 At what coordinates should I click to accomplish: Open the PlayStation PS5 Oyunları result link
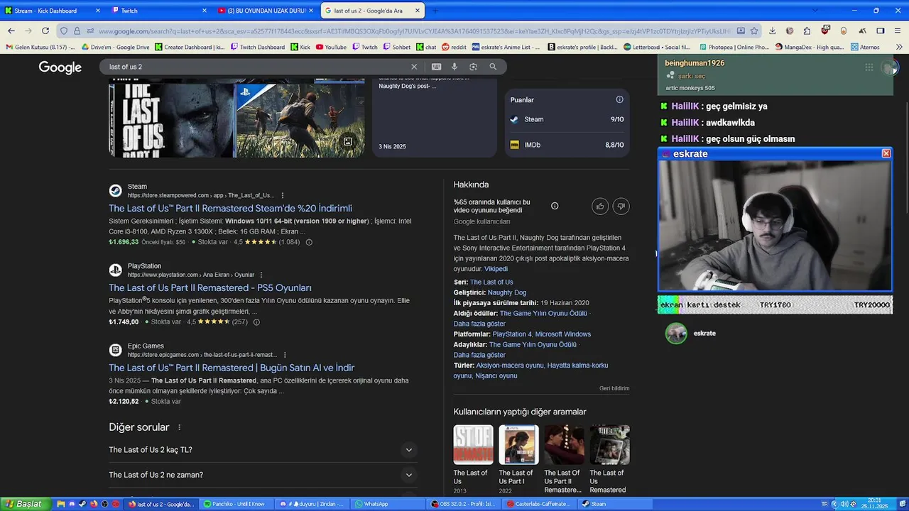(x=210, y=287)
